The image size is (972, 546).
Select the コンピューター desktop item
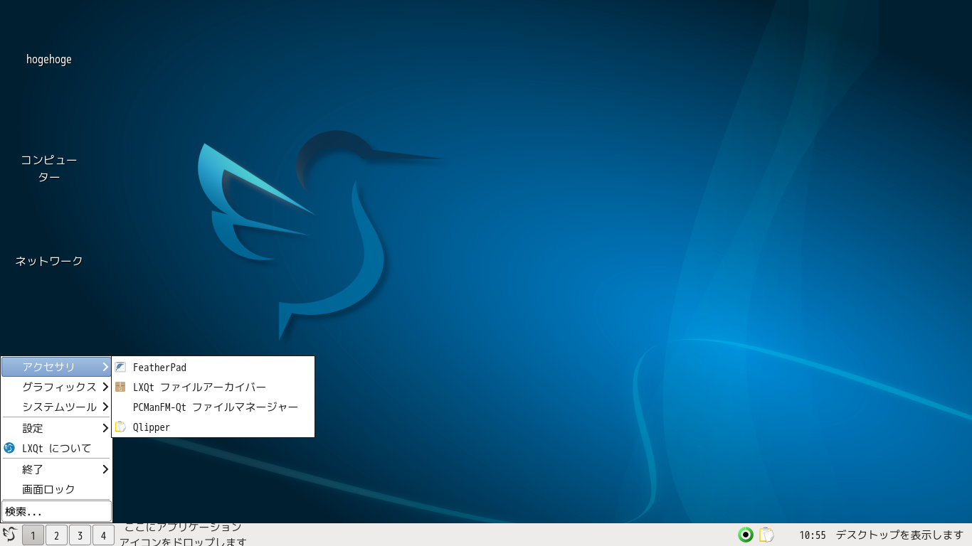tap(49, 168)
